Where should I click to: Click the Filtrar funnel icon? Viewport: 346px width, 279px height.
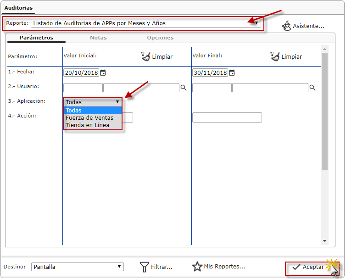[145, 267]
